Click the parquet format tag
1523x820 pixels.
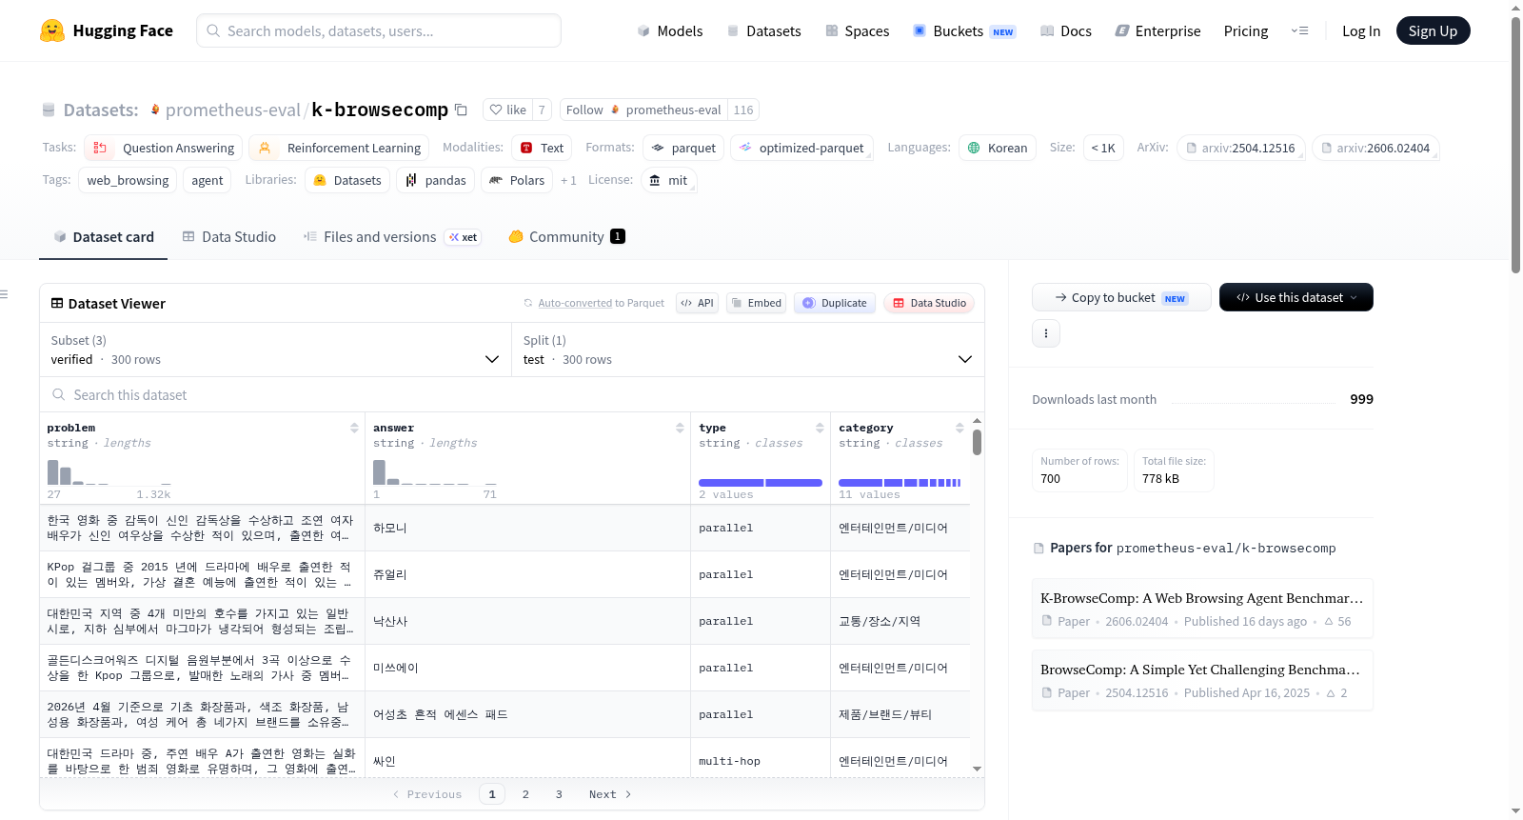[x=683, y=148]
